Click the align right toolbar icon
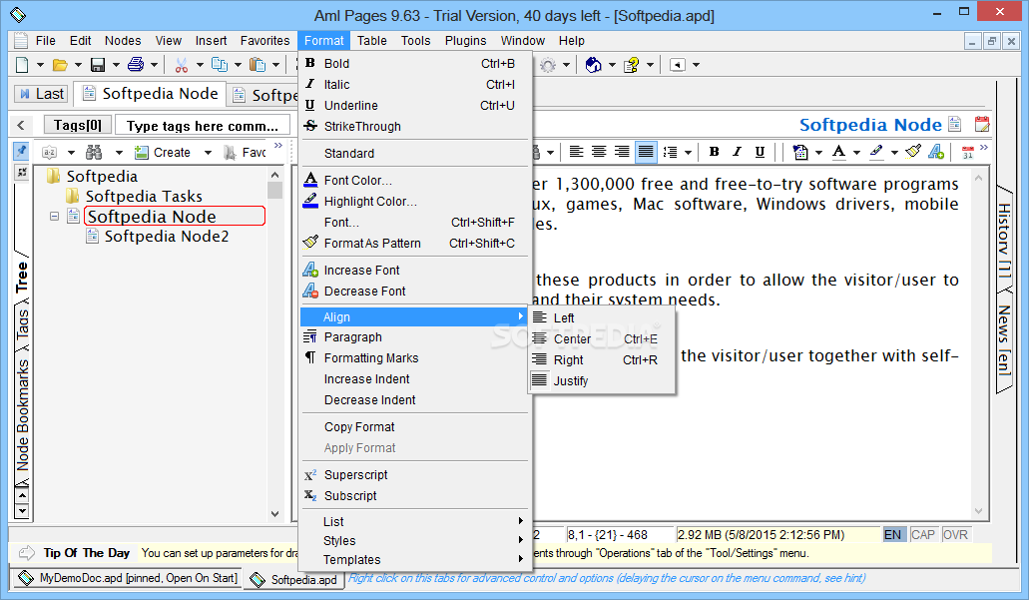This screenshot has height=600, width=1029. pyautogui.click(x=622, y=152)
